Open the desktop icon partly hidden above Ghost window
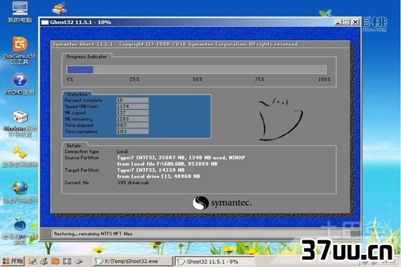The height and width of the screenshot is (267, 401). pos(59,8)
